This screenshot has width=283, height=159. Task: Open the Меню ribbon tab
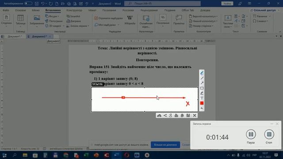click(x=35, y=10)
